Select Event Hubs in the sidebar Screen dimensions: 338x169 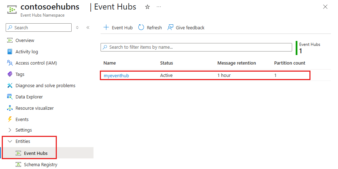click(x=36, y=153)
